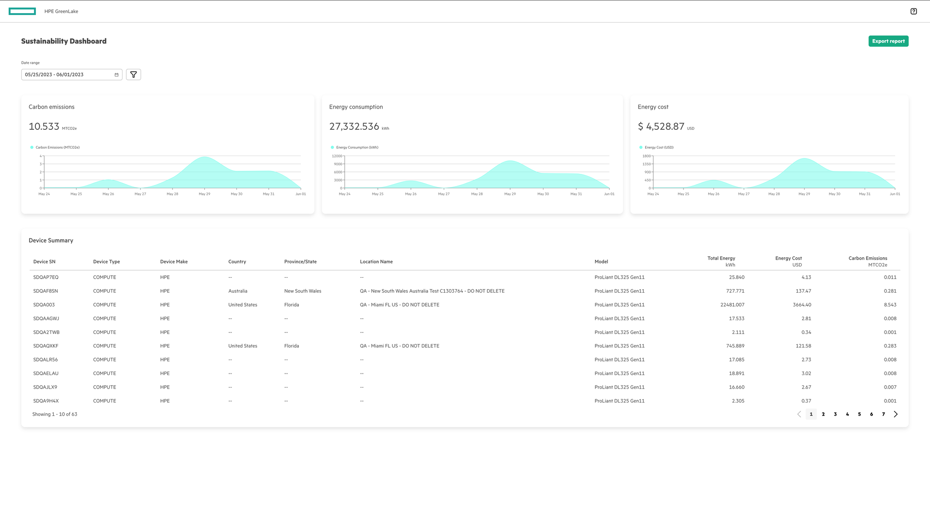Image resolution: width=930 pixels, height=516 pixels.
Task: Click the previous page left chevron
Action: tap(799, 414)
